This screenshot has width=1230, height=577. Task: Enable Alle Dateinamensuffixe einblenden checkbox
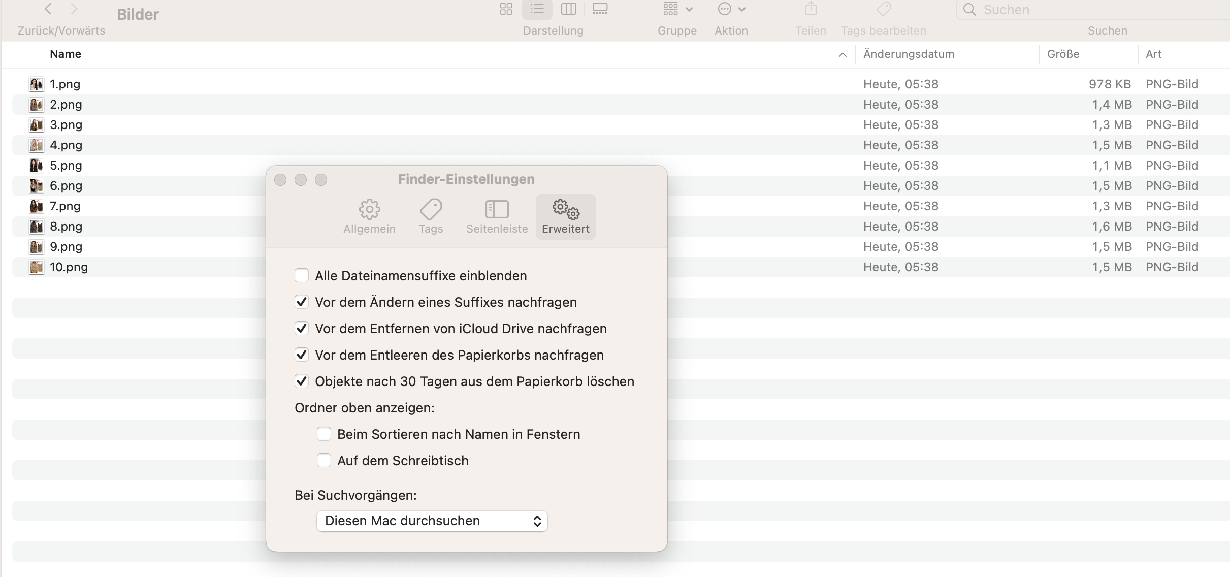[302, 276]
